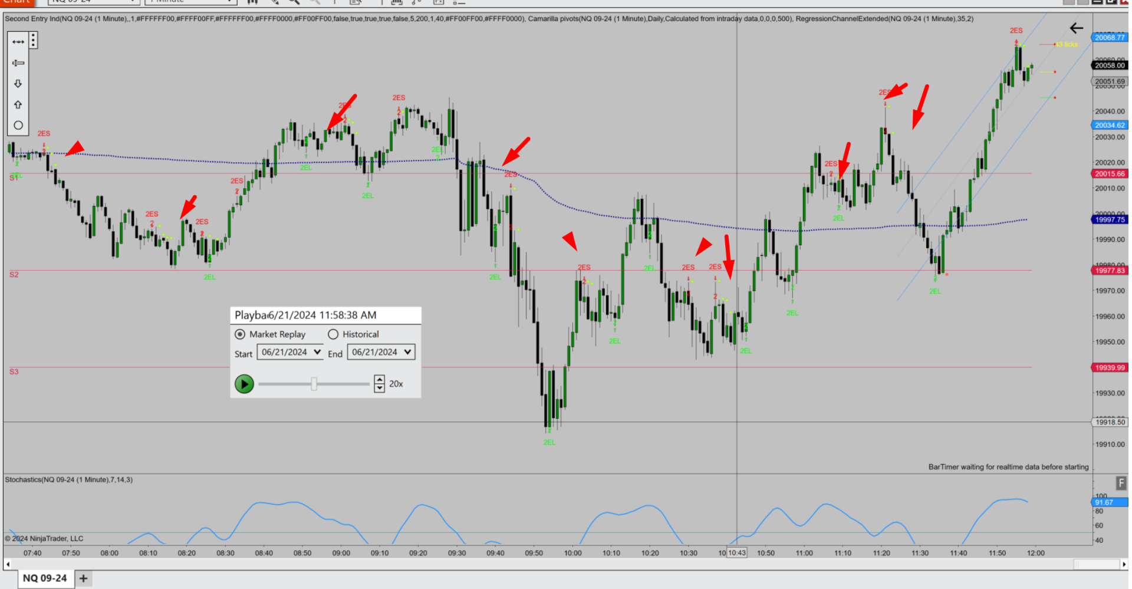The image size is (1132, 589).
Task: Click the 19918.50 crosshair price marker
Action: 1110,422
